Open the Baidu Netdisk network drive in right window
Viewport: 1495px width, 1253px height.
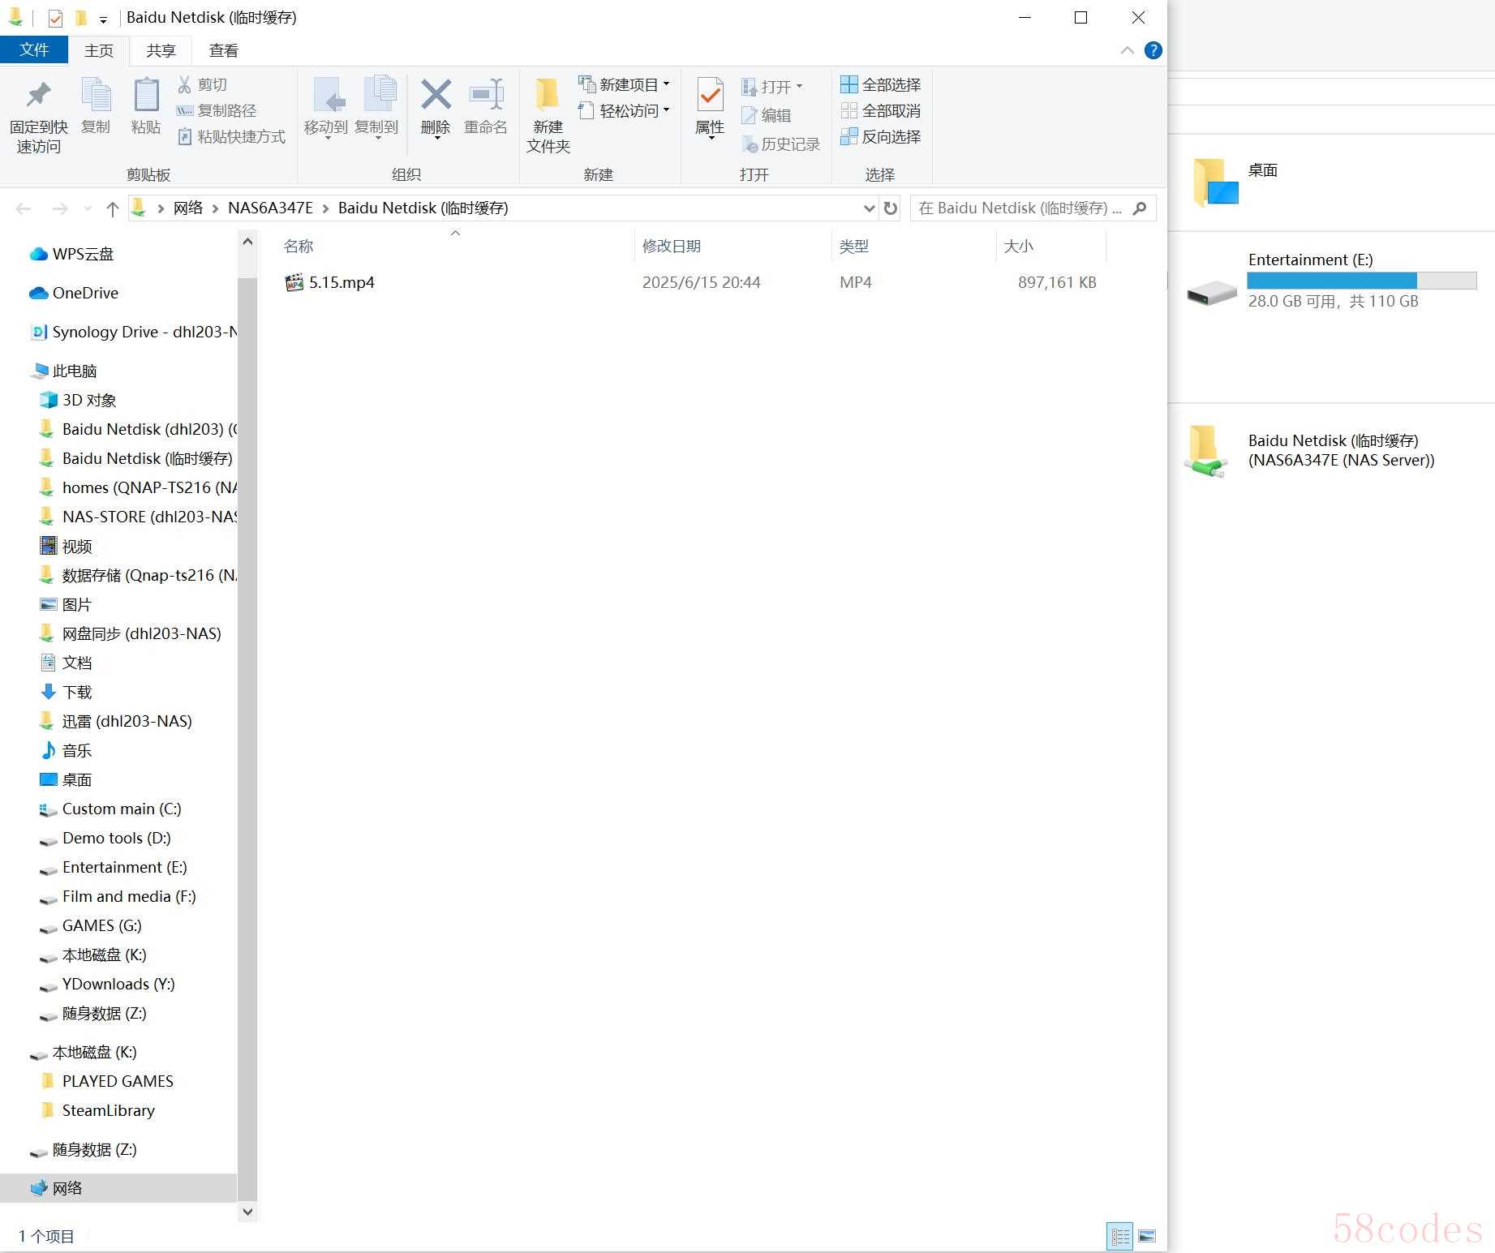(1310, 451)
